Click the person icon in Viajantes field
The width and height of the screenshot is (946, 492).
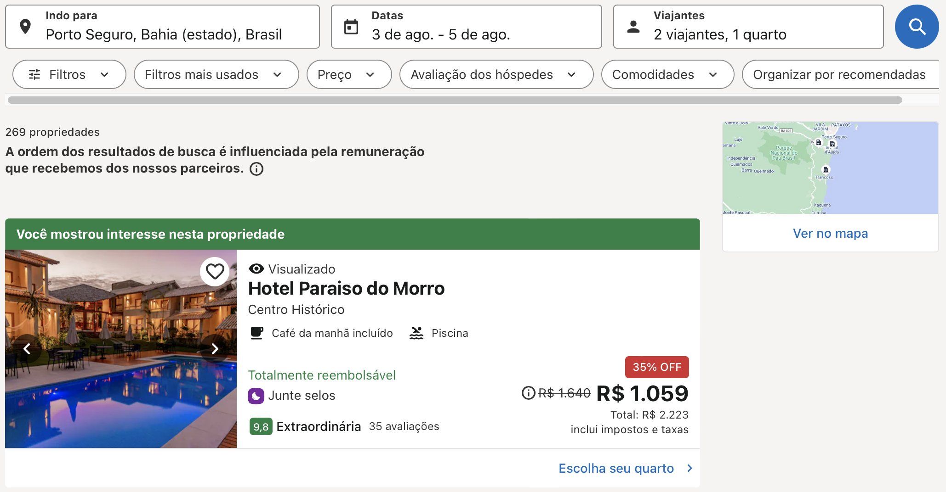633,27
